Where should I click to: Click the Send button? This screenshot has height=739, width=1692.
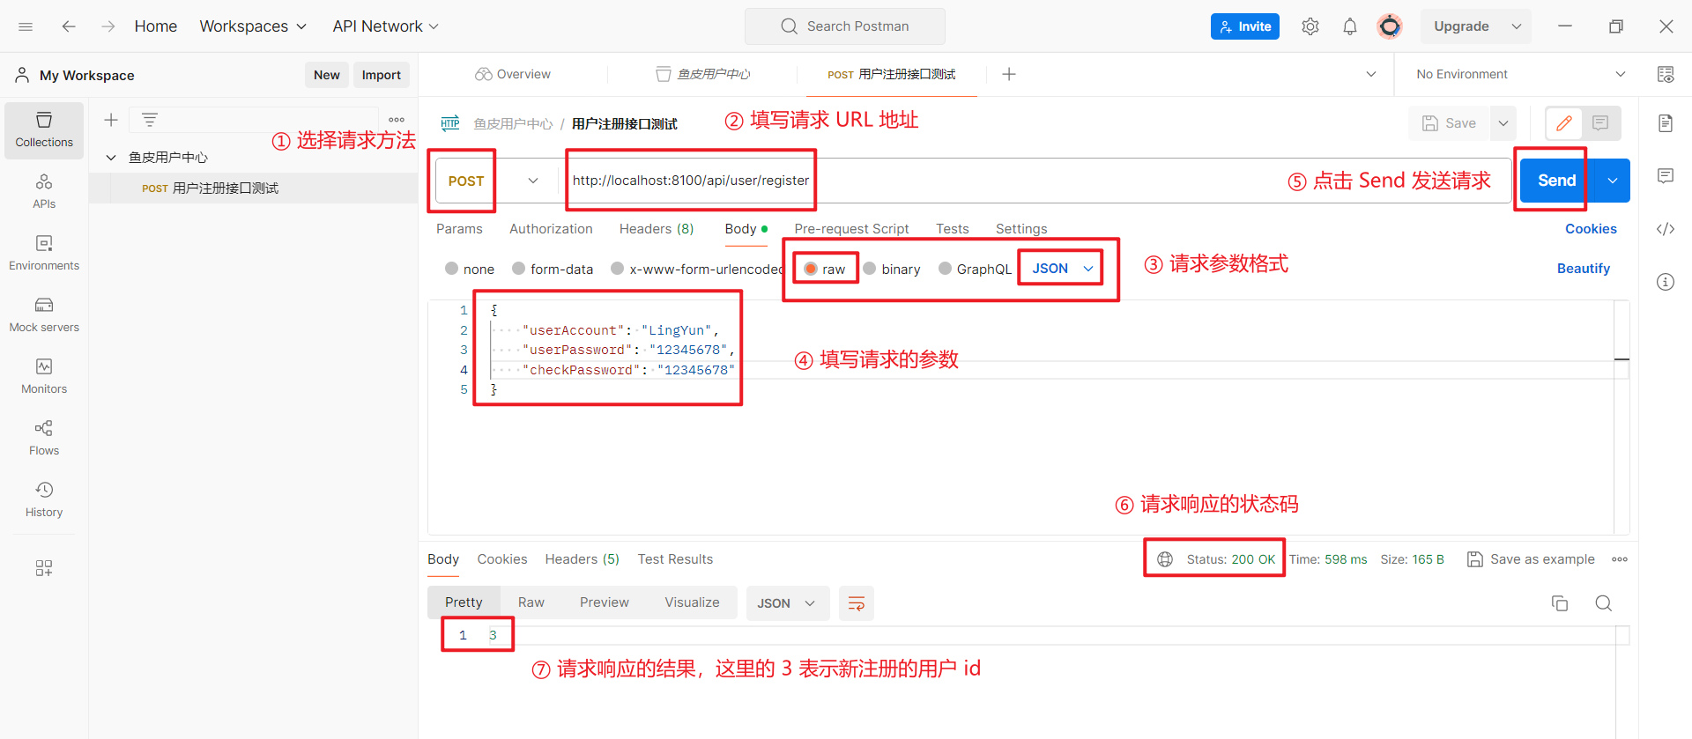pyautogui.click(x=1555, y=181)
